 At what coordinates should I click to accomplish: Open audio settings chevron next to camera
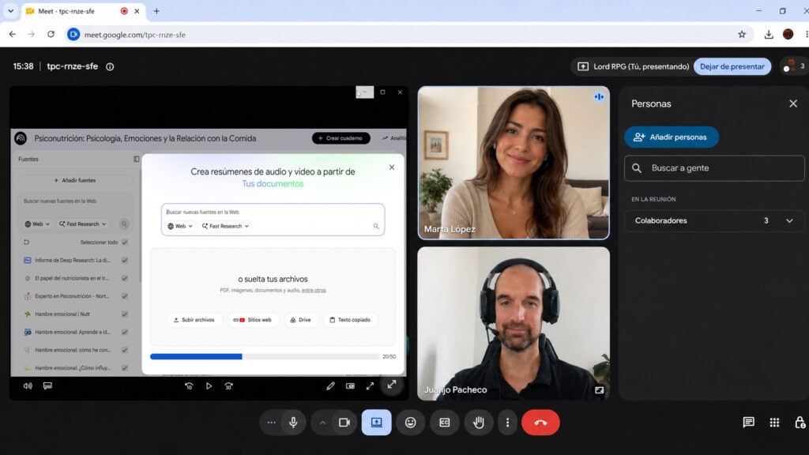point(322,423)
